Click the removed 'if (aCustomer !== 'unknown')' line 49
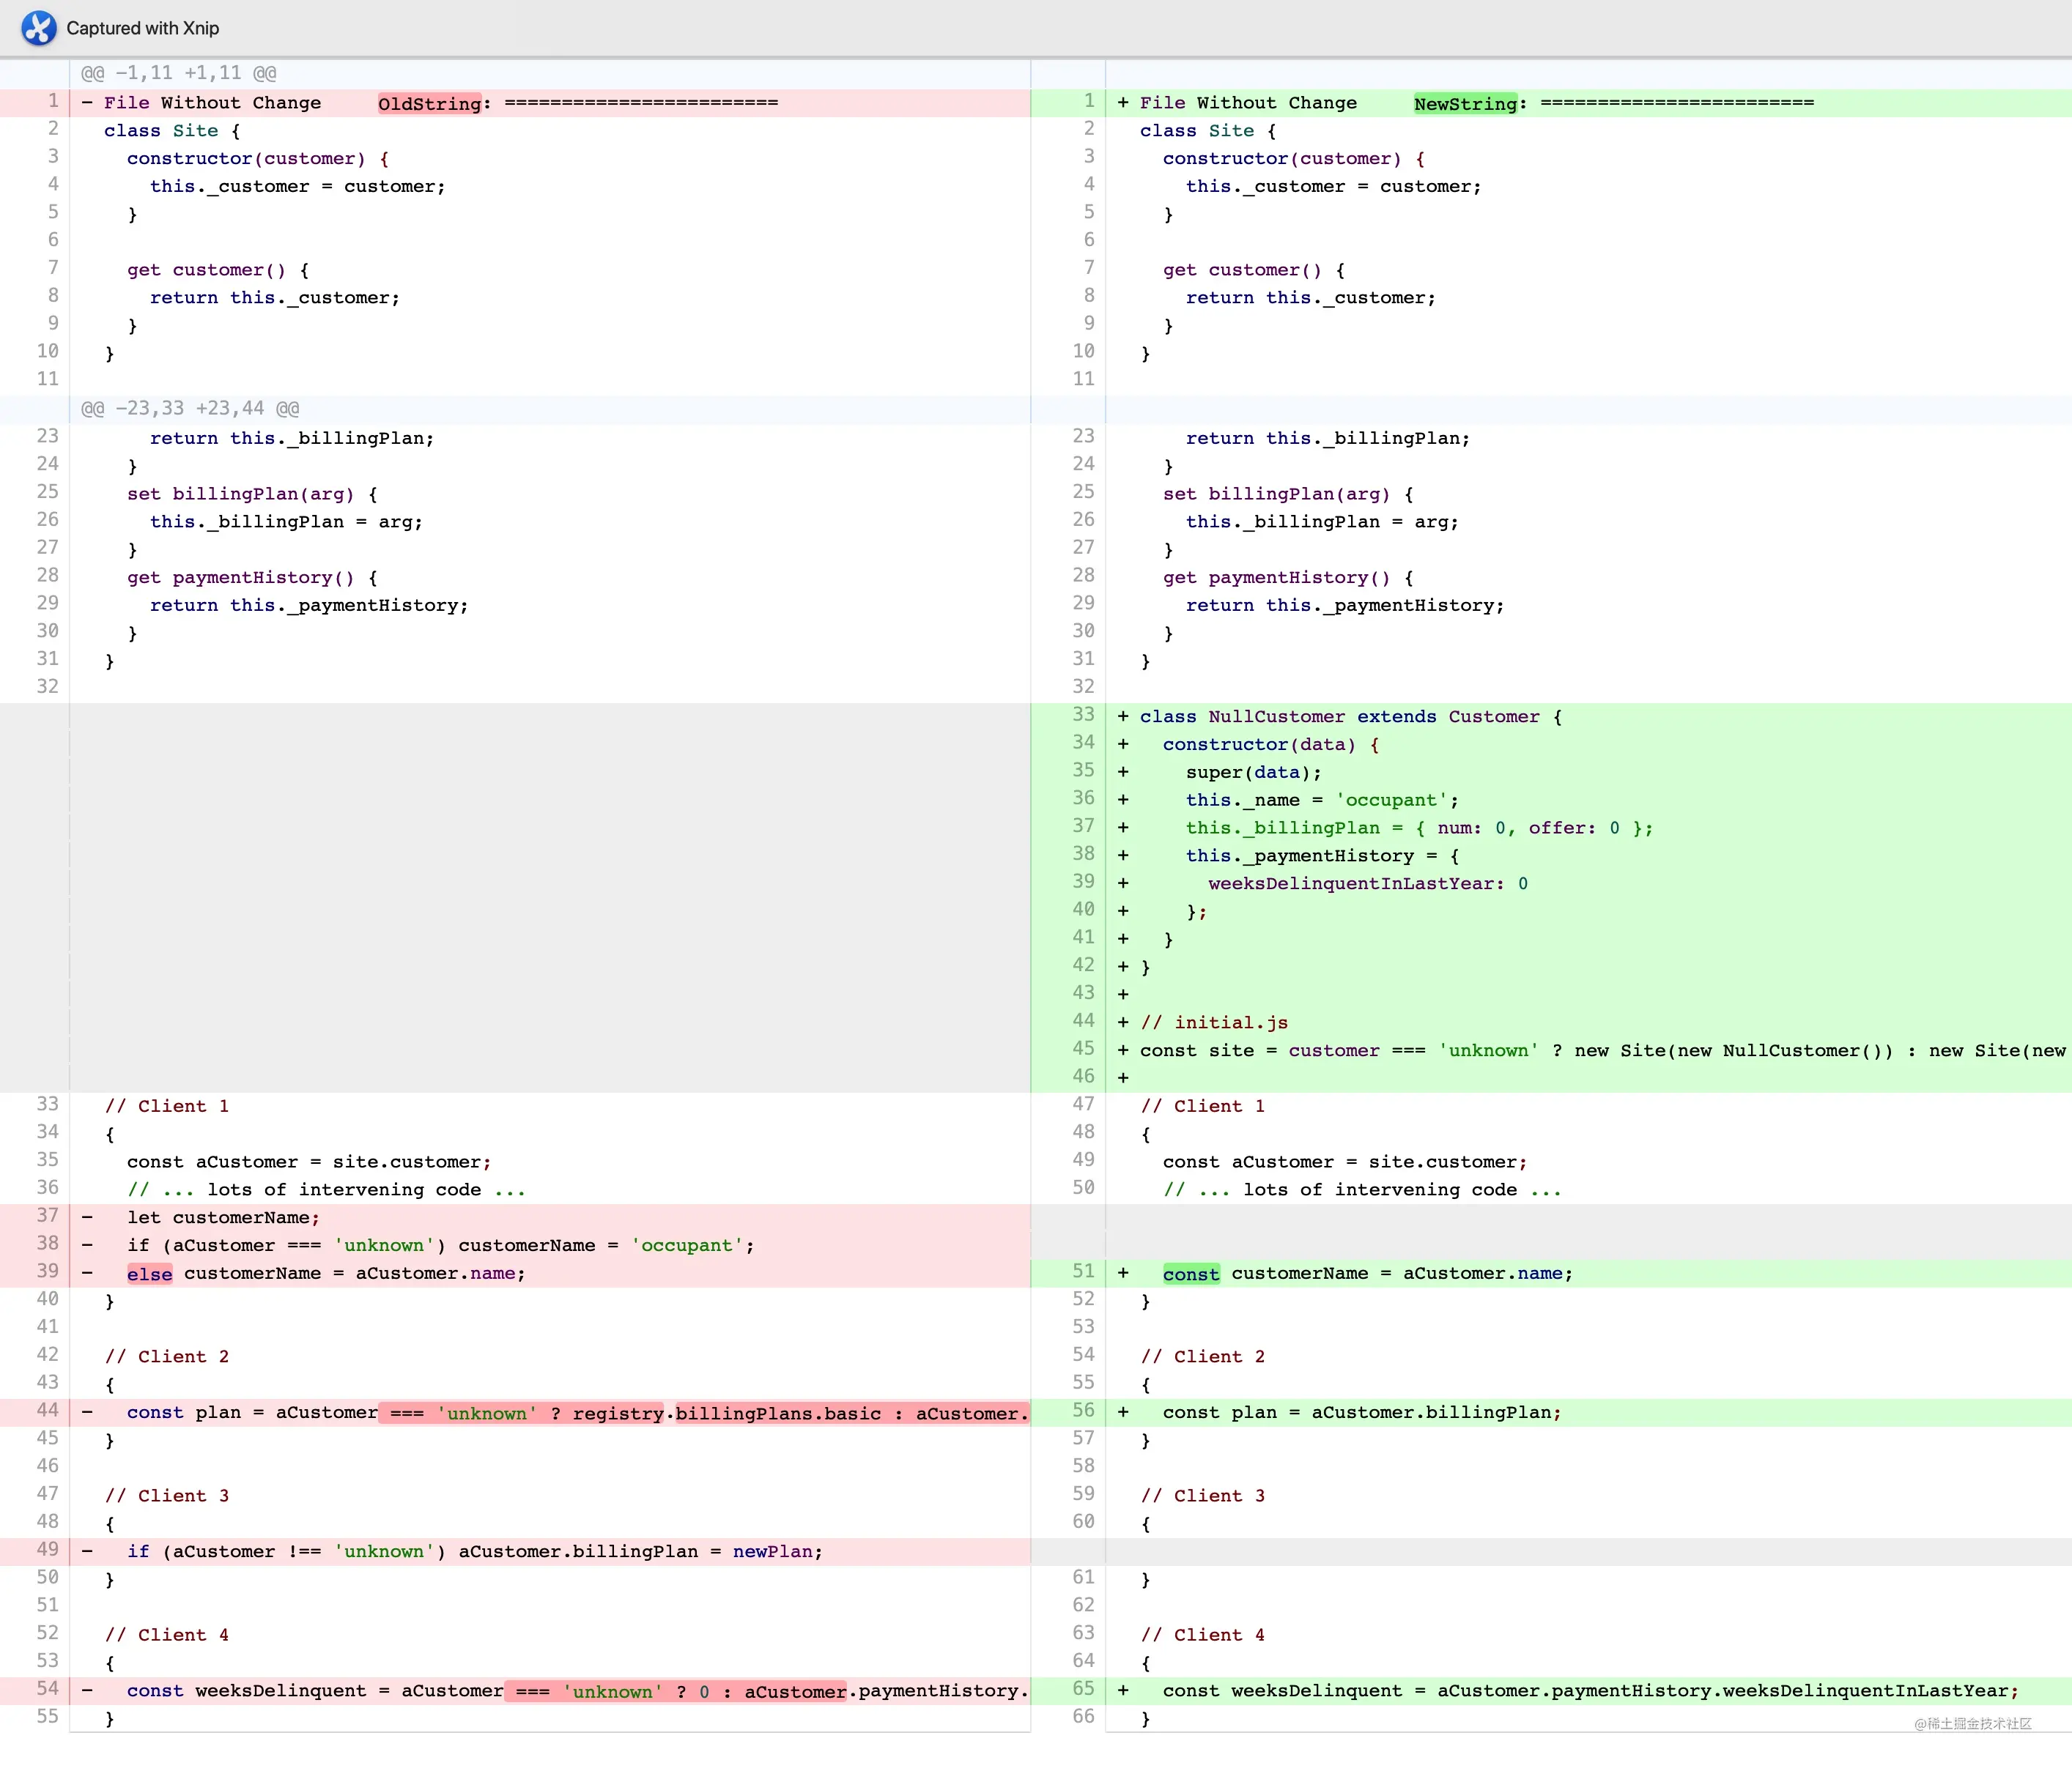The width and height of the screenshot is (2072, 1771). [475, 1551]
